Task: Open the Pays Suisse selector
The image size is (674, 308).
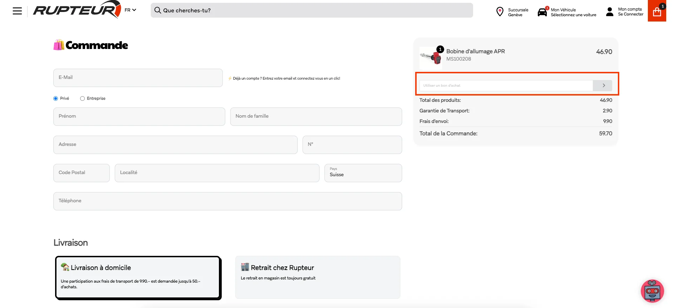Action: [x=363, y=173]
